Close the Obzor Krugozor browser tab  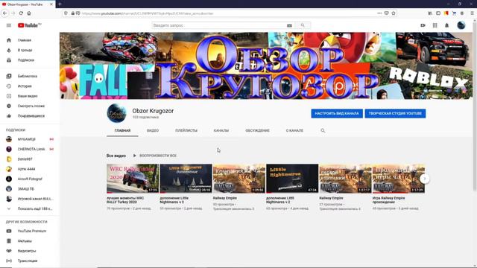51,4
